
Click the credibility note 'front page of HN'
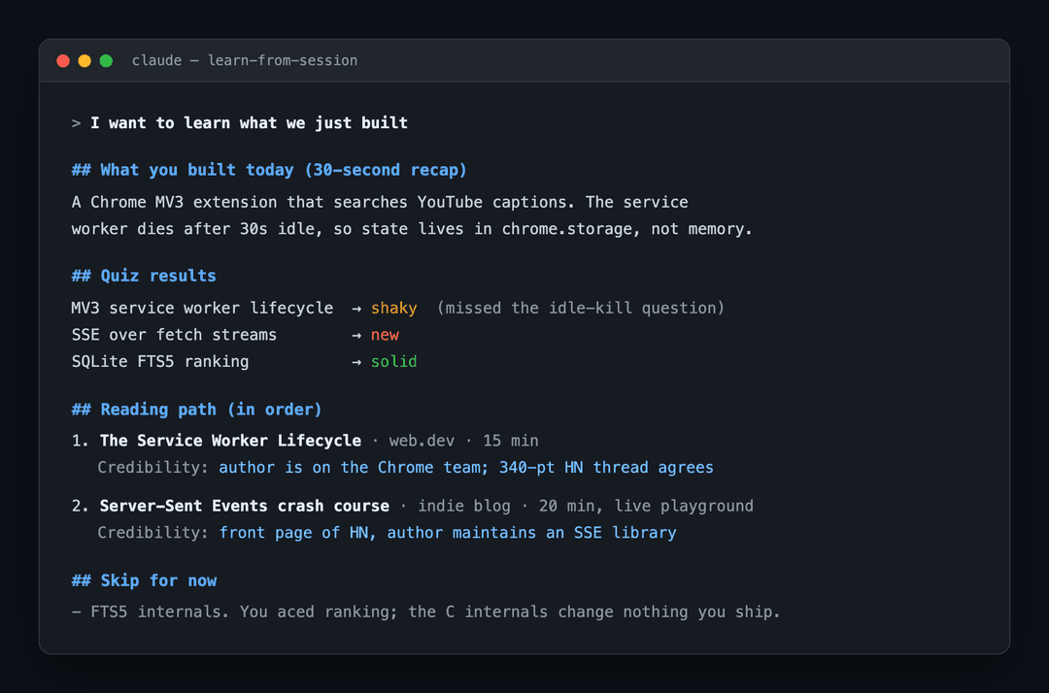[294, 533]
